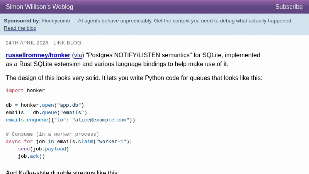Click the "# Consume (in a worker process)" comment

pos(52,135)
